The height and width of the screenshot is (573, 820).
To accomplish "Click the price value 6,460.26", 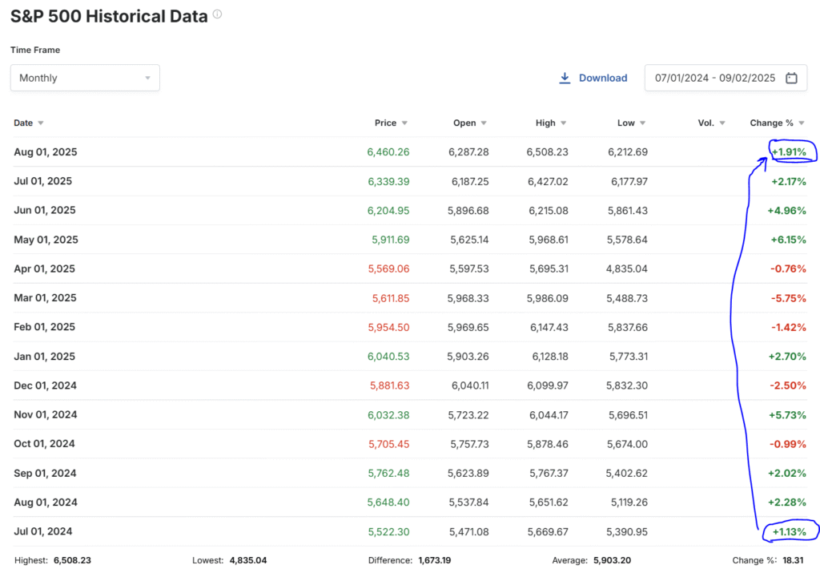I will click(x=388, y=152).
